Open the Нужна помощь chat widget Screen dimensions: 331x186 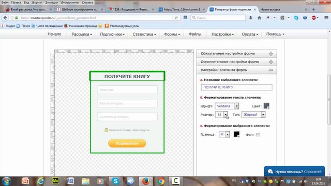click(294, 172)
